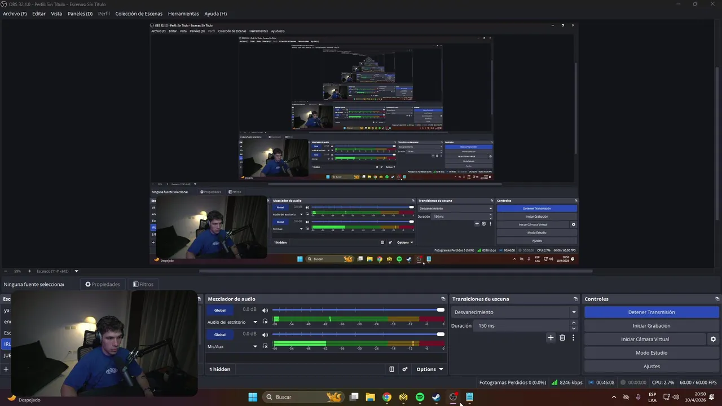
Task: Open Task View in the taskbar
Action: pos(354,397)
